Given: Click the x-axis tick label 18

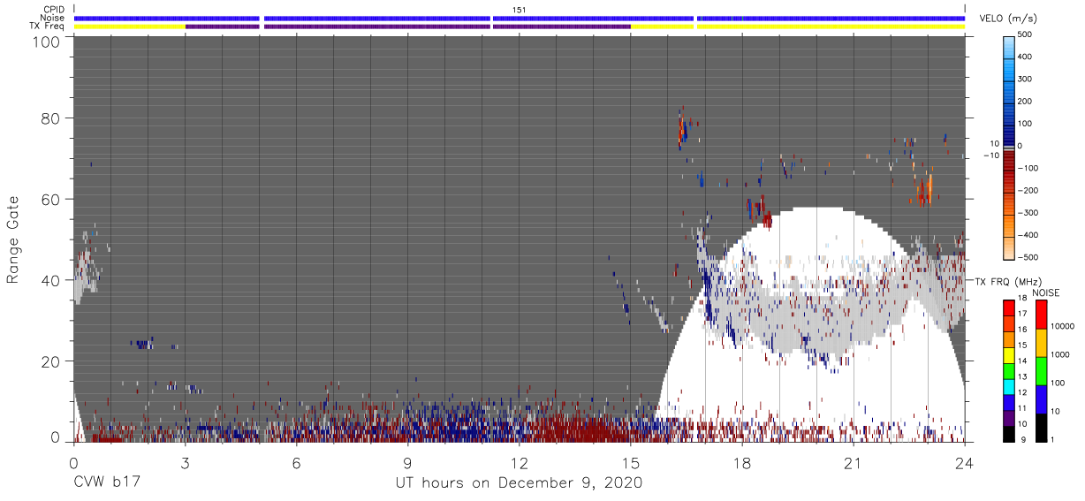Looking at the screenshot, I should pyautogui.click(x=742, y=463).
